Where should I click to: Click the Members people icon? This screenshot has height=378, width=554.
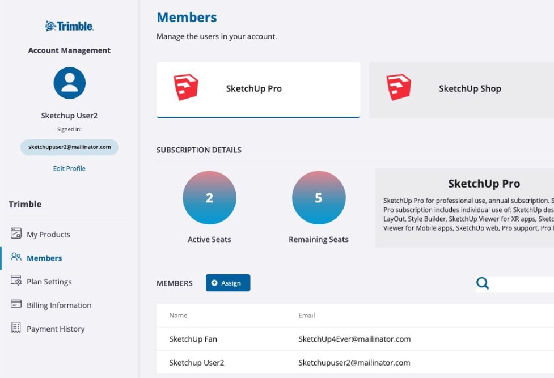click(16, 257)
